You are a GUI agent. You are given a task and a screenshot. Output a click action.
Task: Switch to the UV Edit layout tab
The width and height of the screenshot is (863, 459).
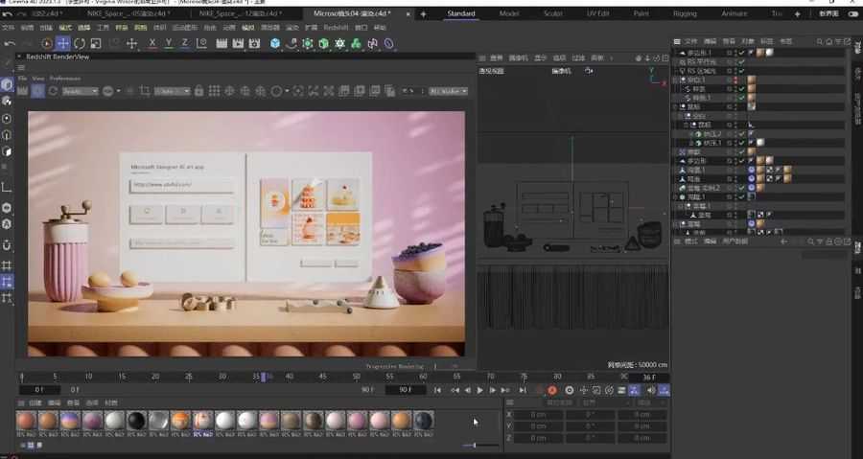point(597,13)
